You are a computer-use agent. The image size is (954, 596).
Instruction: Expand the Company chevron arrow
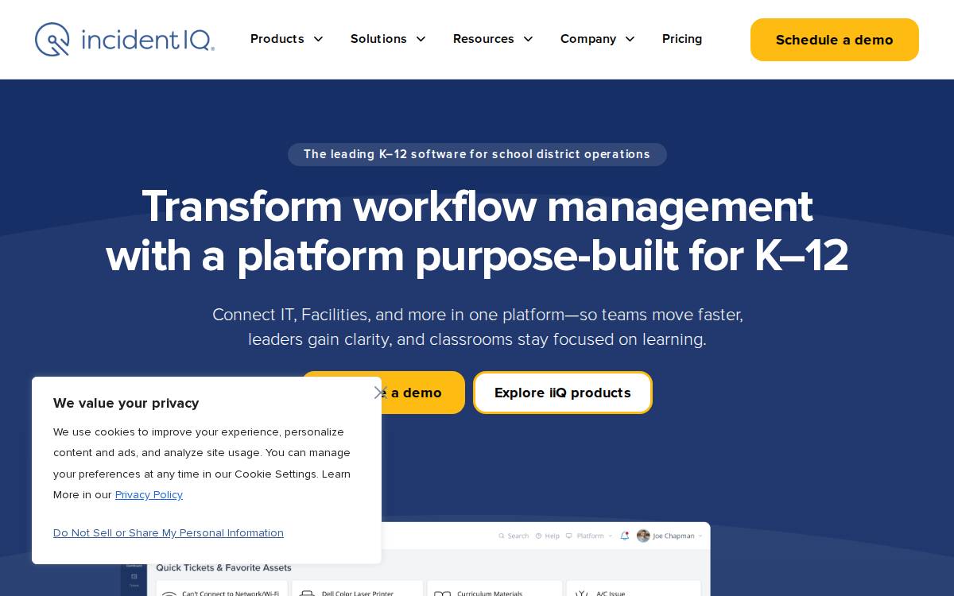click(630, 39)
